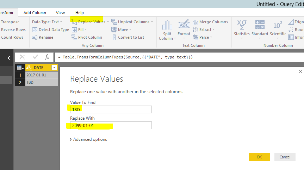Select the TBD cell in row 2
The image size is (304, 170).
coord(42,82)
